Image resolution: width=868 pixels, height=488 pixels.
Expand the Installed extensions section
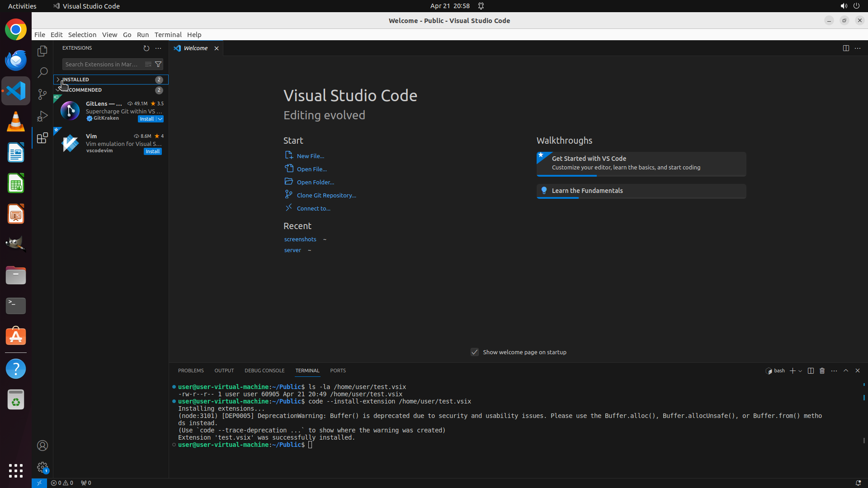75,80
